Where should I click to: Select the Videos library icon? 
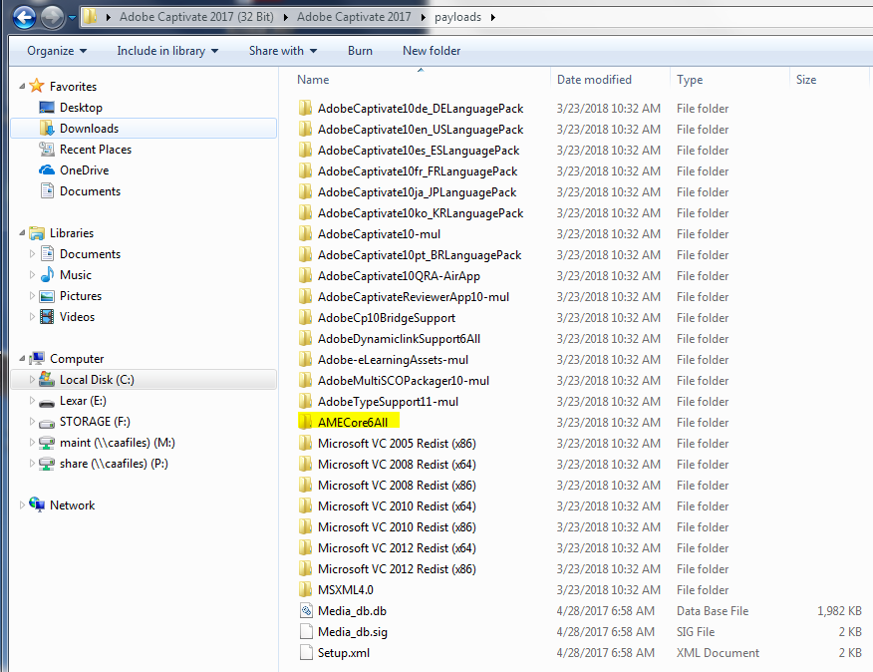(47, 316)
